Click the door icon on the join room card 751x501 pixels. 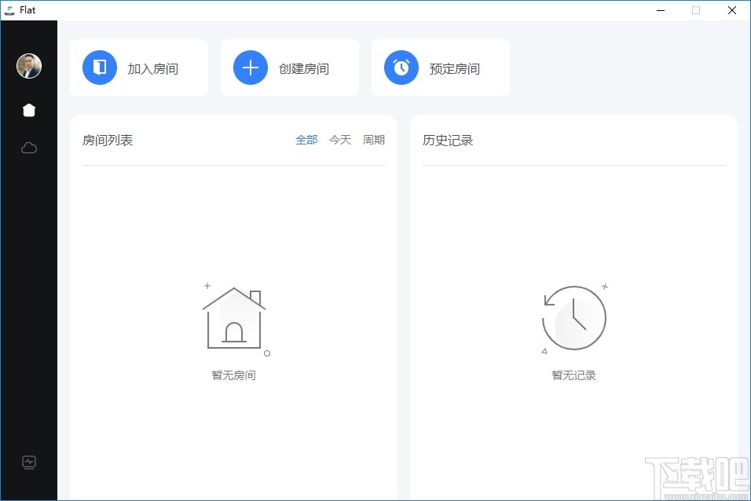tap(99, 68)
